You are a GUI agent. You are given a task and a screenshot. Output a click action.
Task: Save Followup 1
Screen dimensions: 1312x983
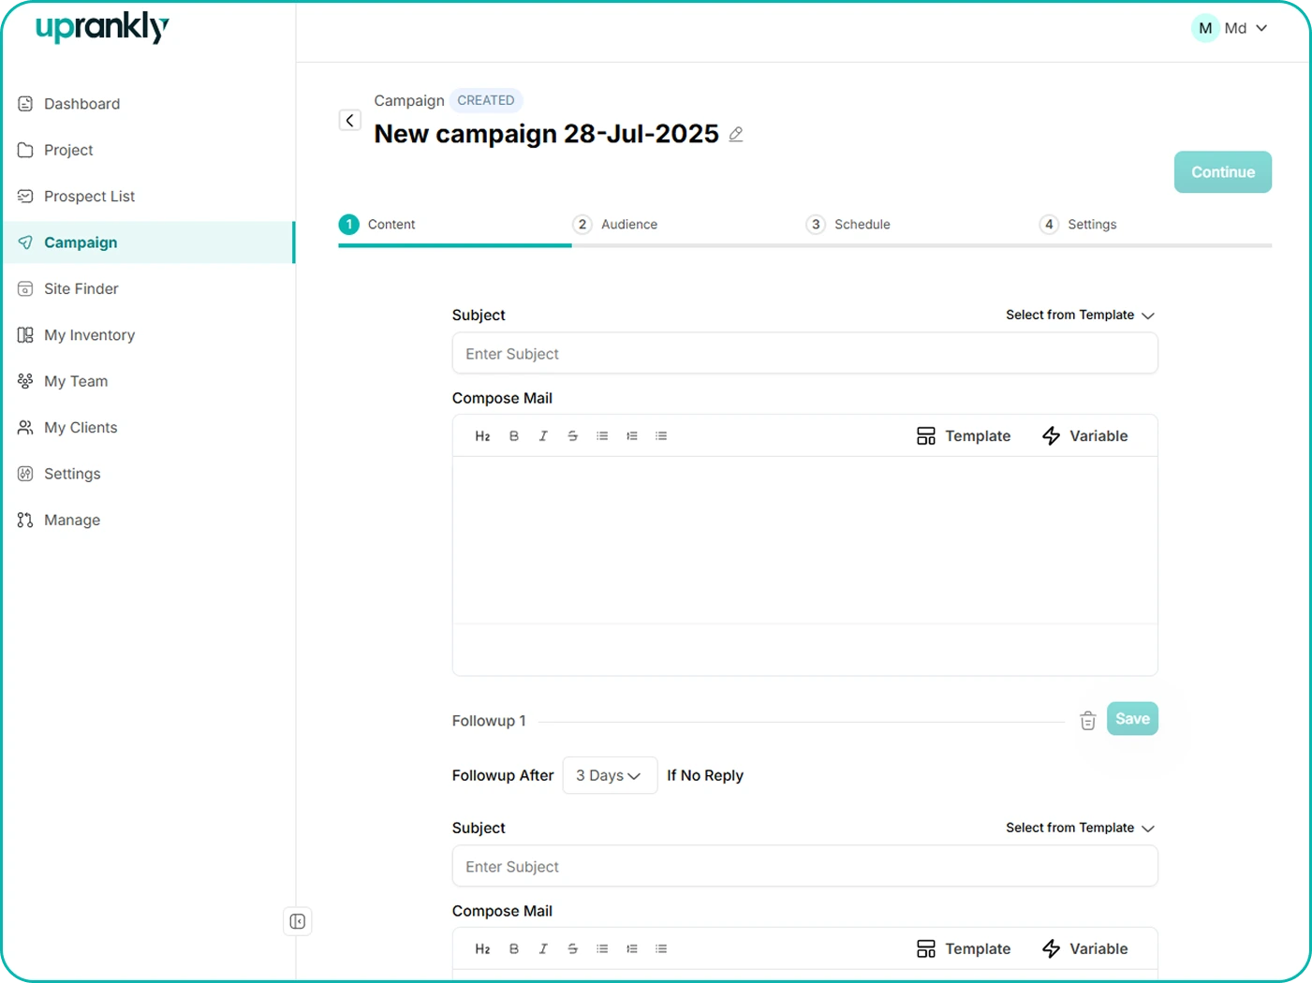(1132, 719)
